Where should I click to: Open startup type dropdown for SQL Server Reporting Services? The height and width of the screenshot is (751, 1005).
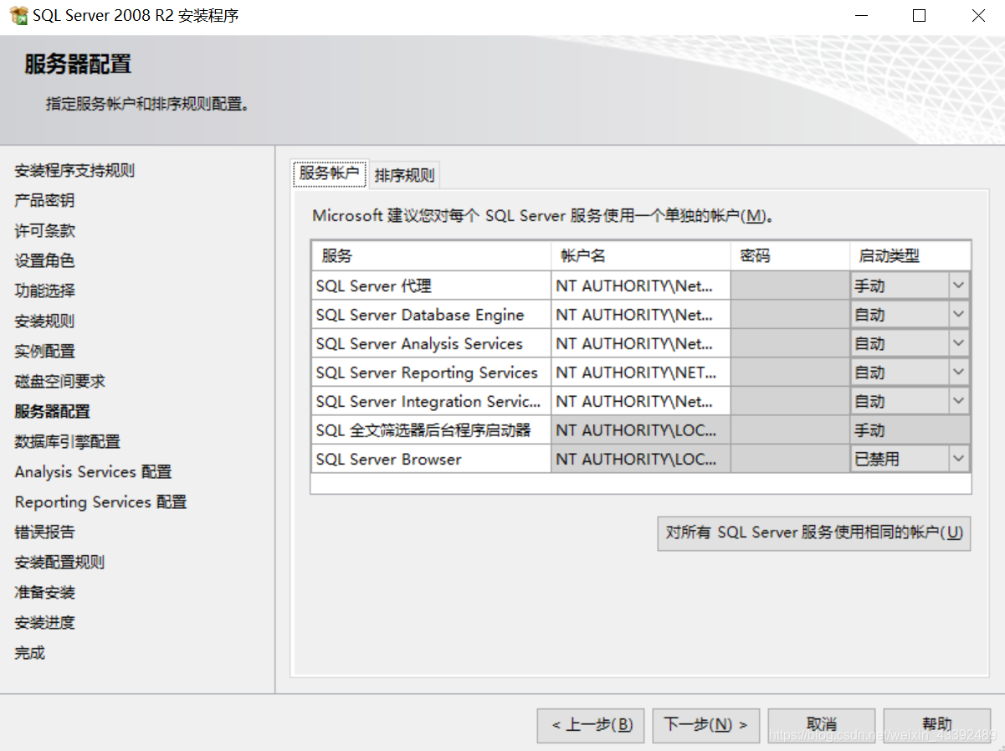(958, 373)
